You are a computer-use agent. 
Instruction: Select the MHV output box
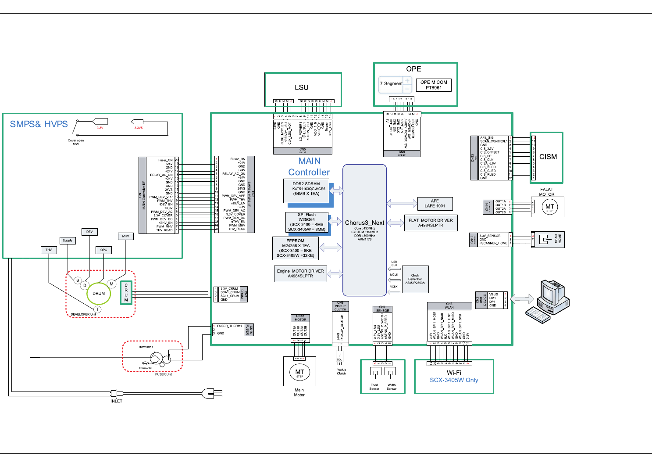pos(125,236)
